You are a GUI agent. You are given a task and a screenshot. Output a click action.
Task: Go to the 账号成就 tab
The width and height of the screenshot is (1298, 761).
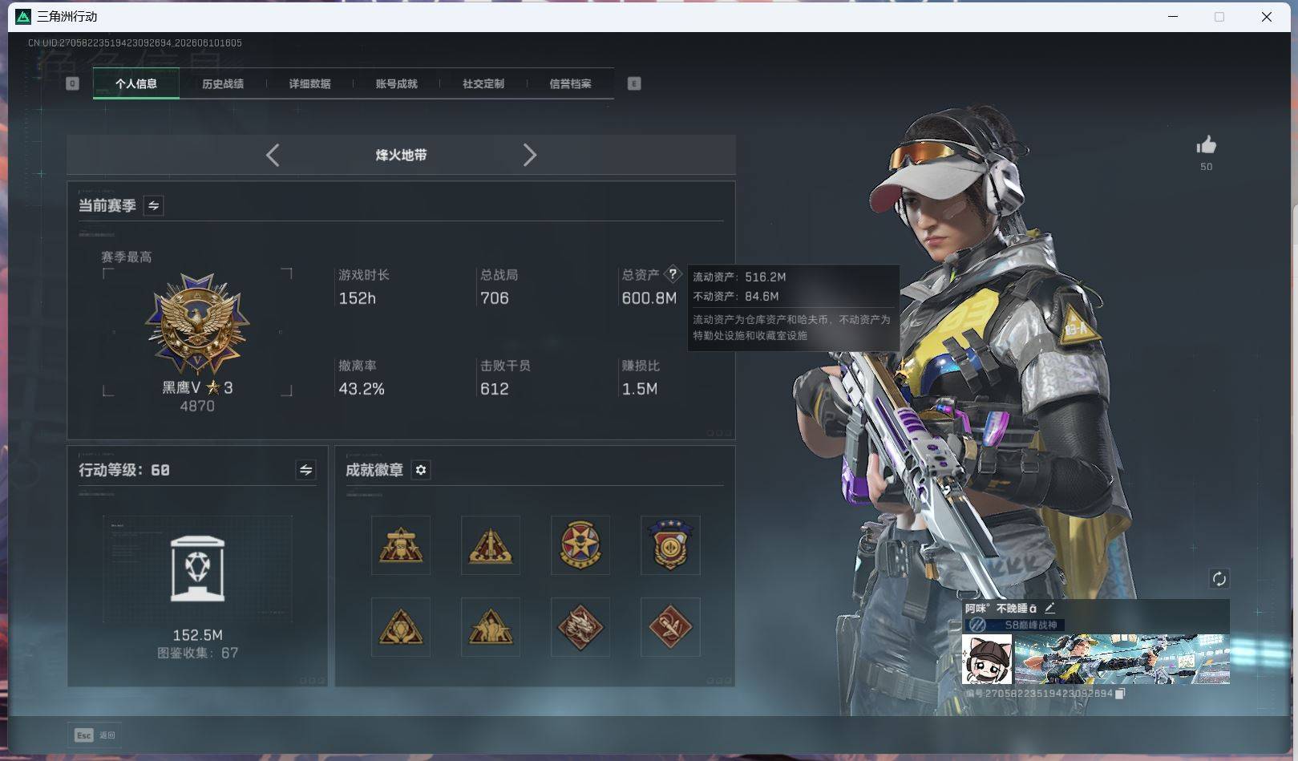click(397, 83)
